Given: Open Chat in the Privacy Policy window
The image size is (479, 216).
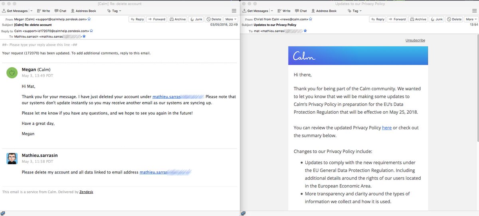Looking at the screenshot, I should pyautogui.click(x=301, y=11).
